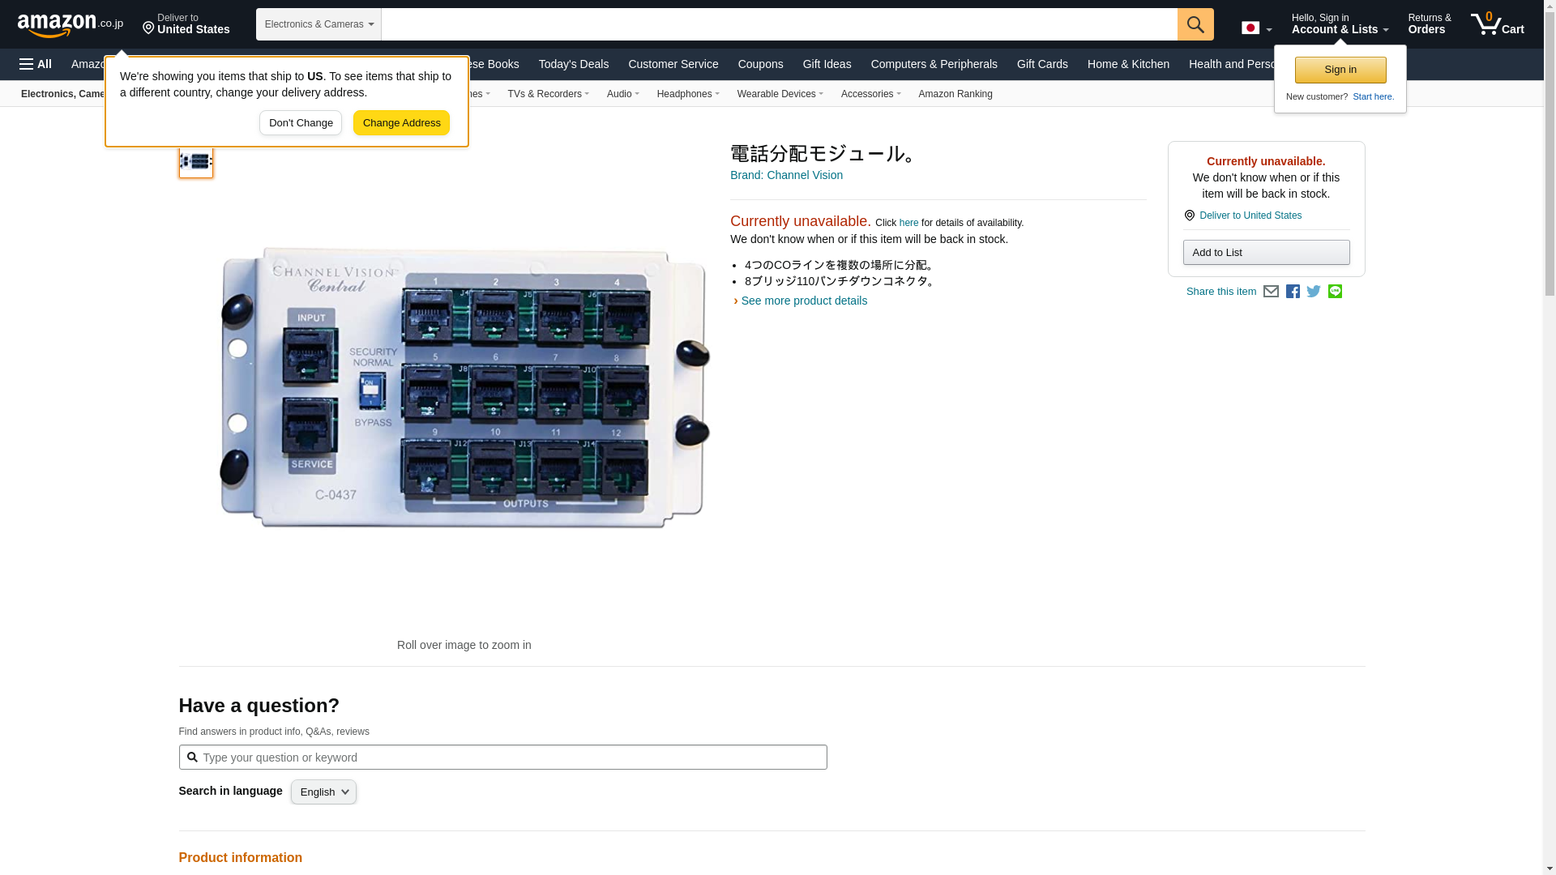
Task: Open the All hamburger menu
Action: (x=36, y=64)
